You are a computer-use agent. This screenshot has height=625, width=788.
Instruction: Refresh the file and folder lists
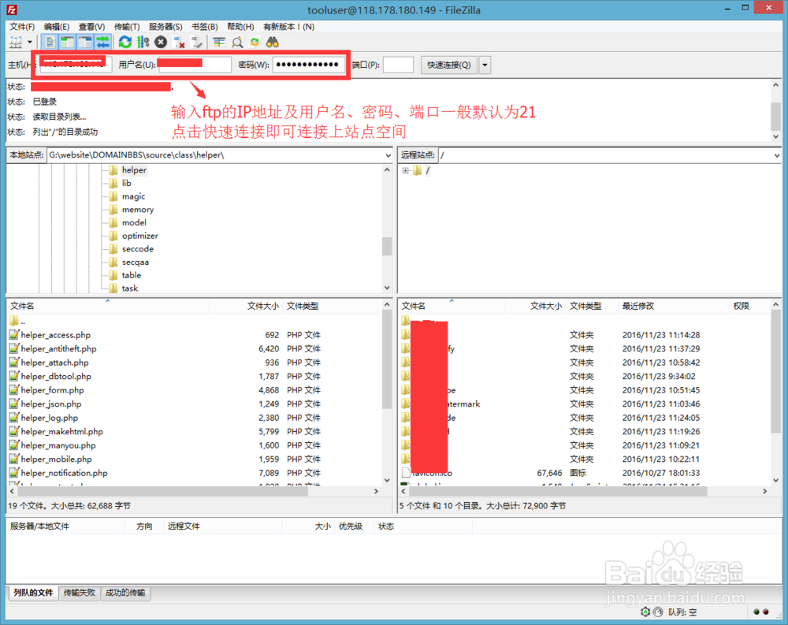tap(125, 42)
